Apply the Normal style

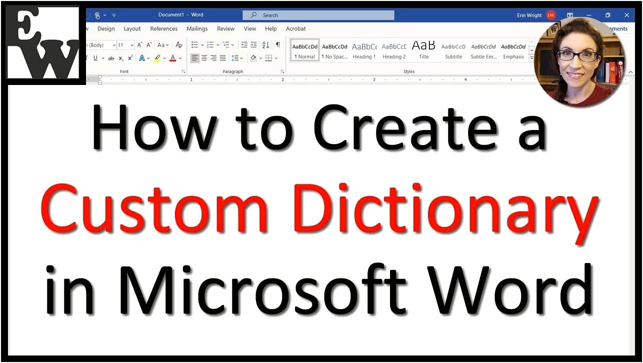(305, 50)
